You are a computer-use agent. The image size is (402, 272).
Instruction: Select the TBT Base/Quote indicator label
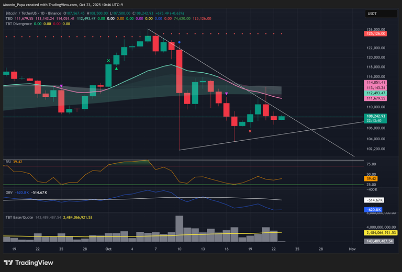coord(19,217)
